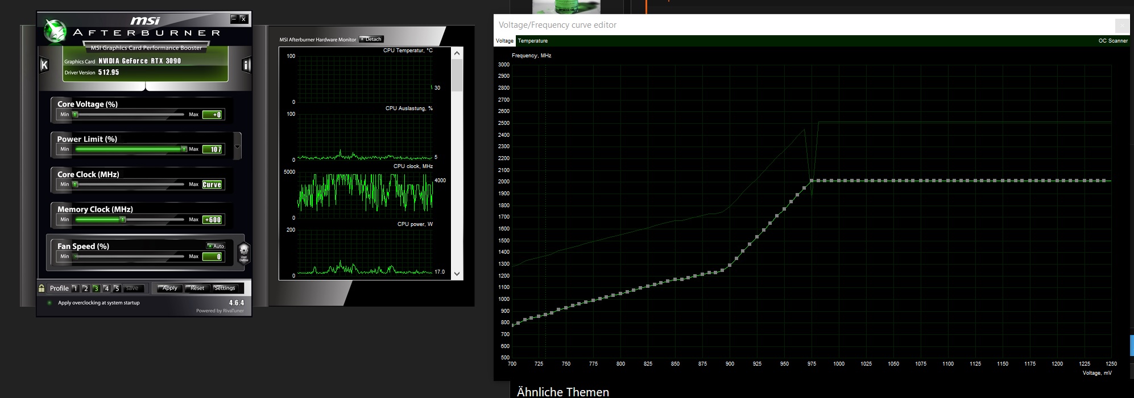The width and height of the screenshot is (1134, 398).
Task: Open Afterburner Settings
Action: [225, 288]
